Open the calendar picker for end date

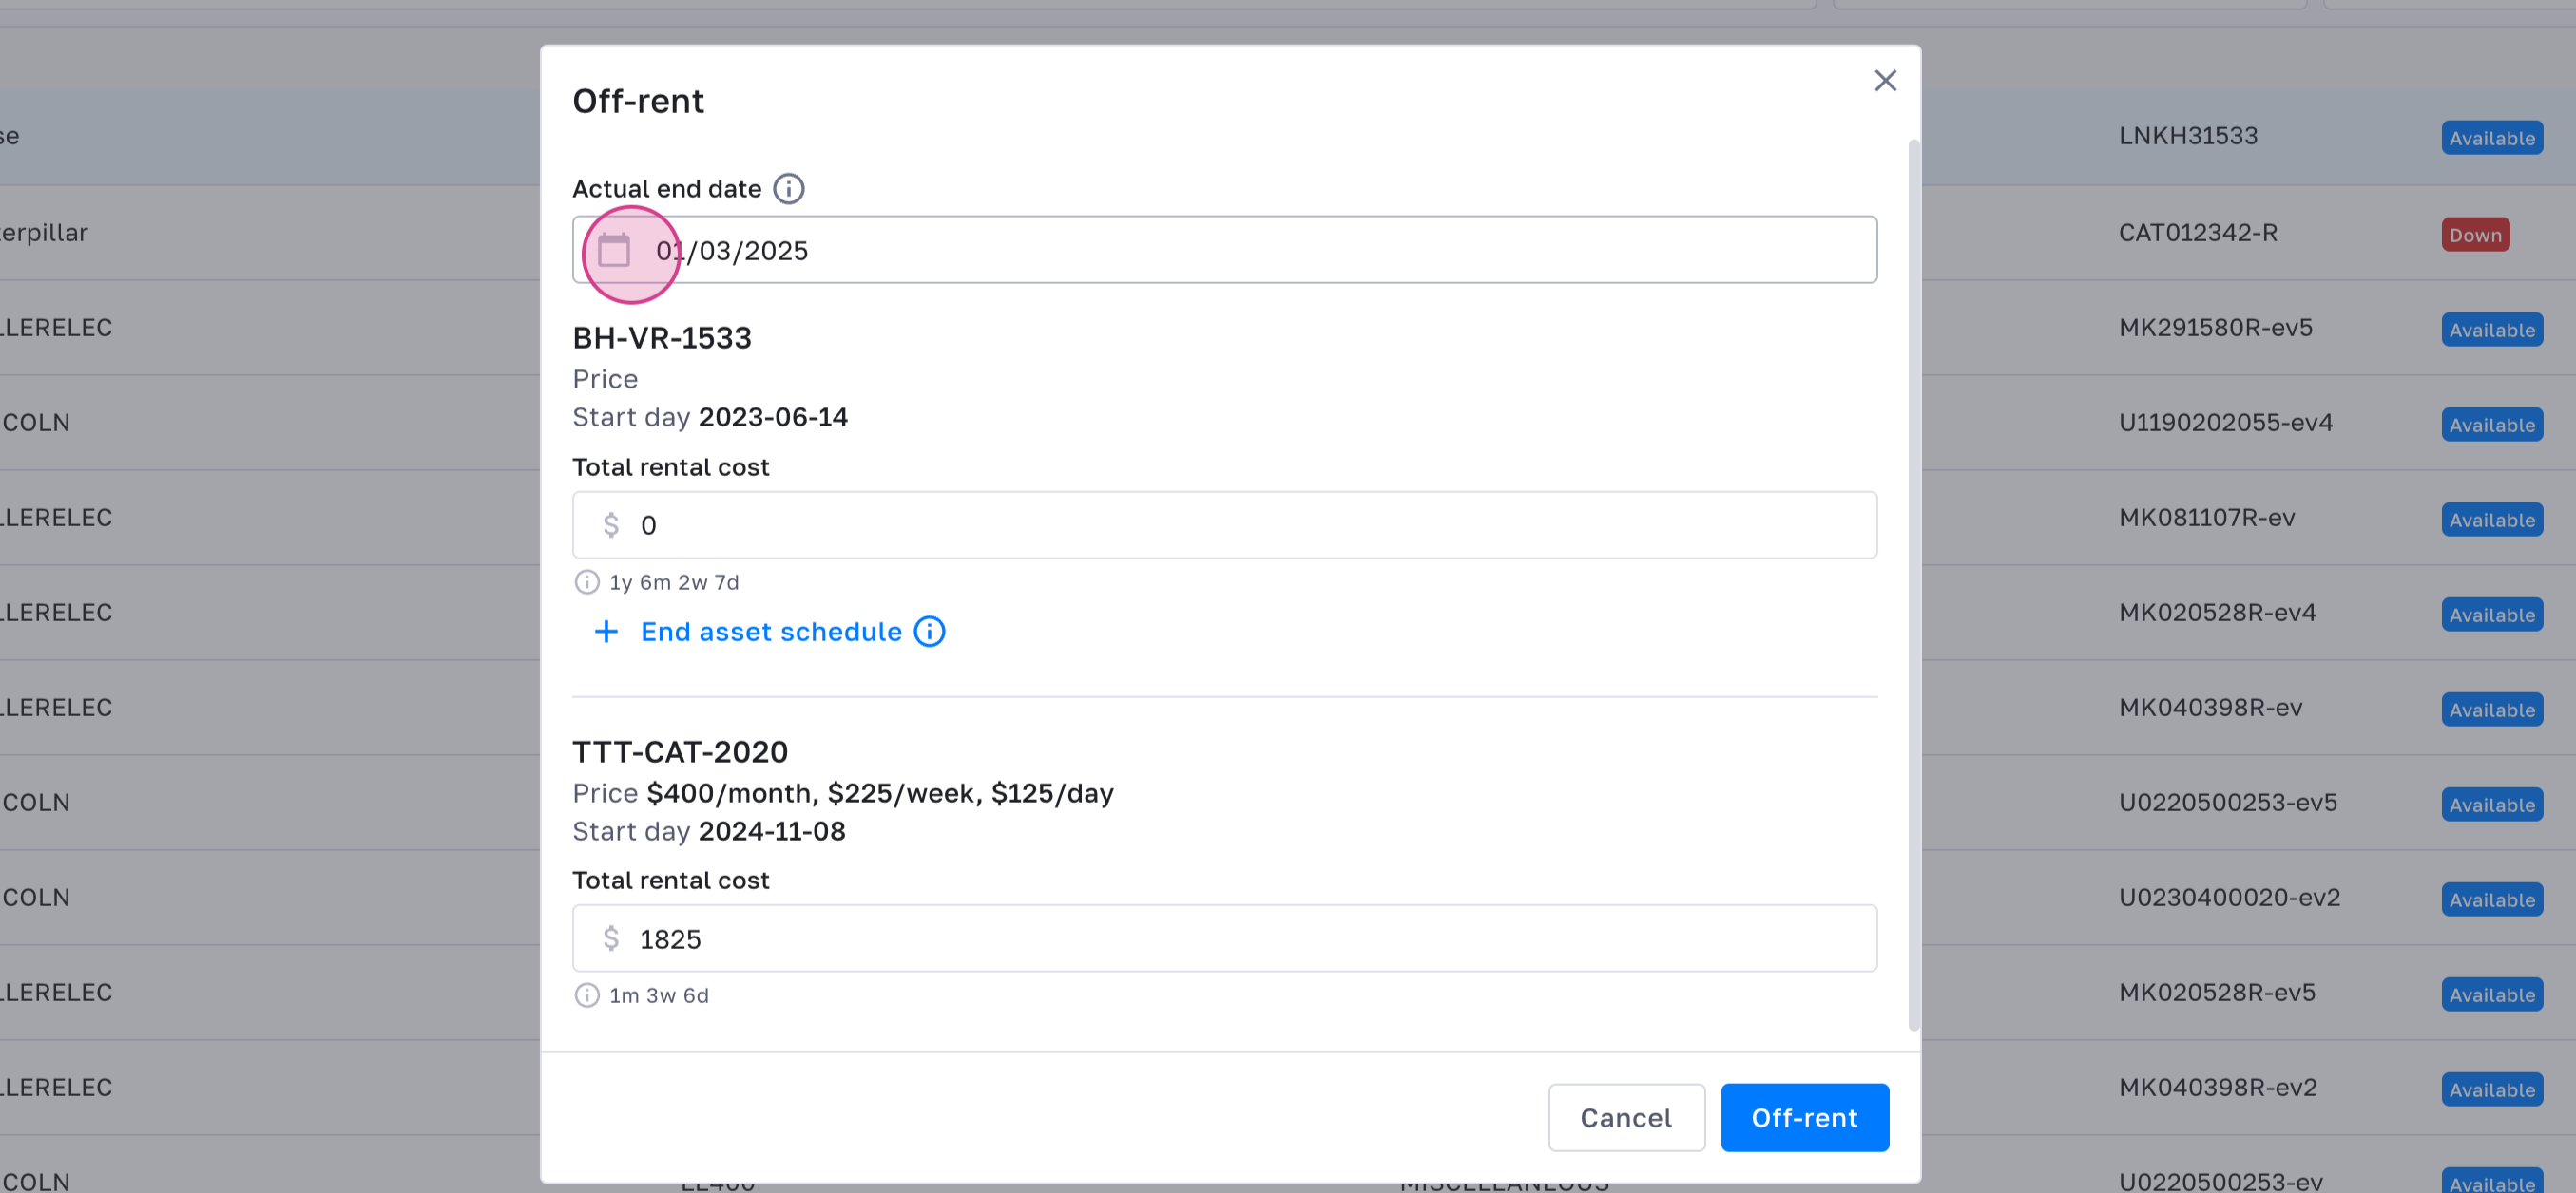click(614, 250)
